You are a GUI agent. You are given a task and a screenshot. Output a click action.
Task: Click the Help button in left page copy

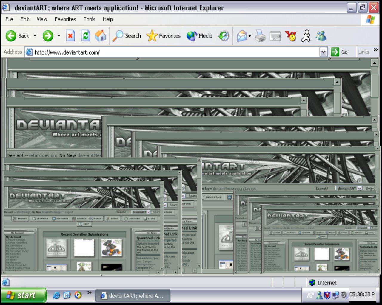click(x=84, y=224)
